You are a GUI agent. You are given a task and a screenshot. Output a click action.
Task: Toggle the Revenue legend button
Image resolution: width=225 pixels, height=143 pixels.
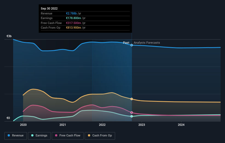(x=16, y=136)
